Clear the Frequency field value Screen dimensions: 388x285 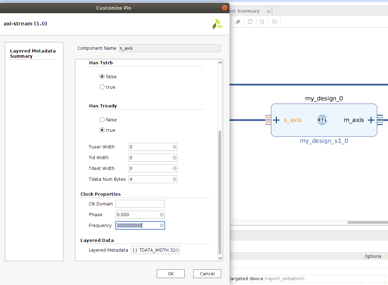(162, 226)
